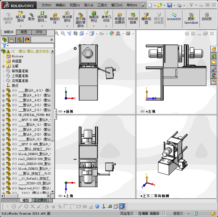Switch to 模型 bottom tab

(x=26, y=200)
